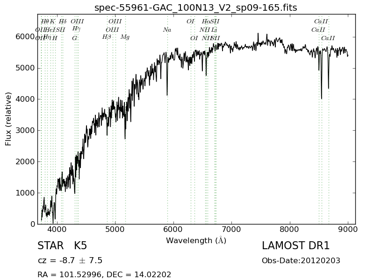Screen dimensions: 374x280
Task: Click the 'Hδ' line label
Action: pyautogui.click(x=63, y=21)
